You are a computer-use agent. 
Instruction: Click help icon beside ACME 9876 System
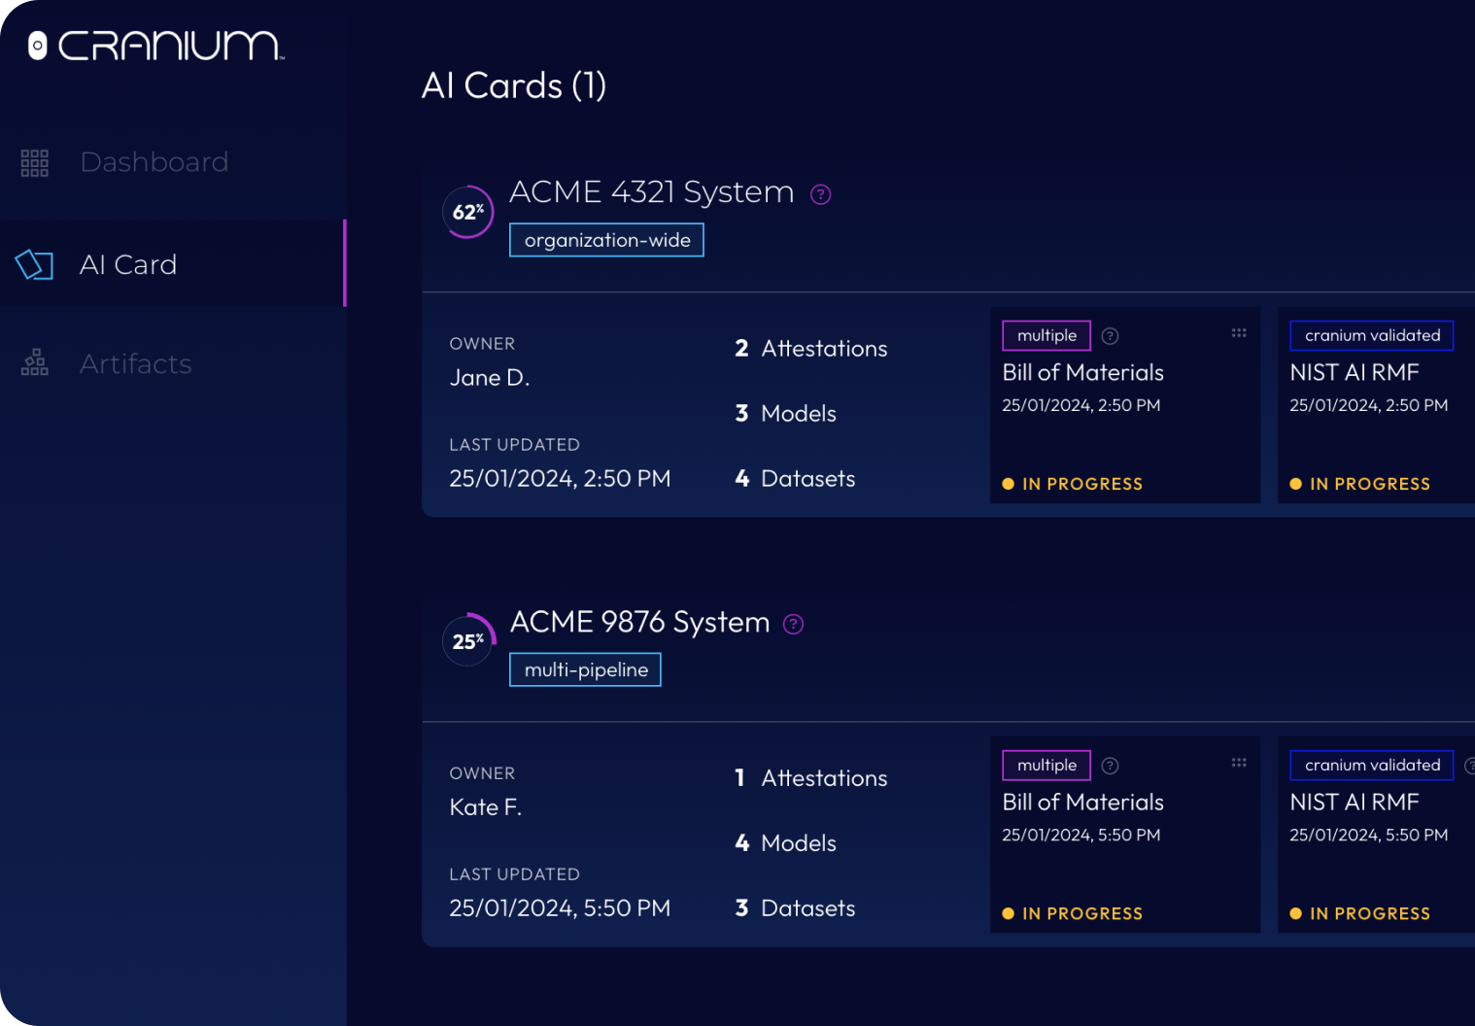pyautogui.click(x=794, y=624)
